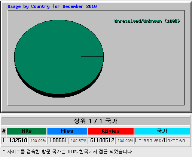
Task: Select the cyan 국가 column header
Action: click(162, 131)
